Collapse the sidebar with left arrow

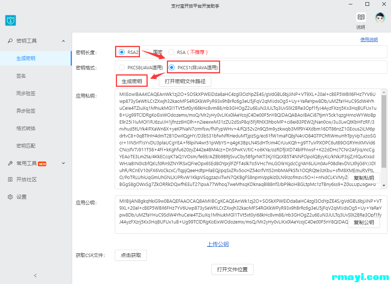pyautogui.click(x=35, y=276)
